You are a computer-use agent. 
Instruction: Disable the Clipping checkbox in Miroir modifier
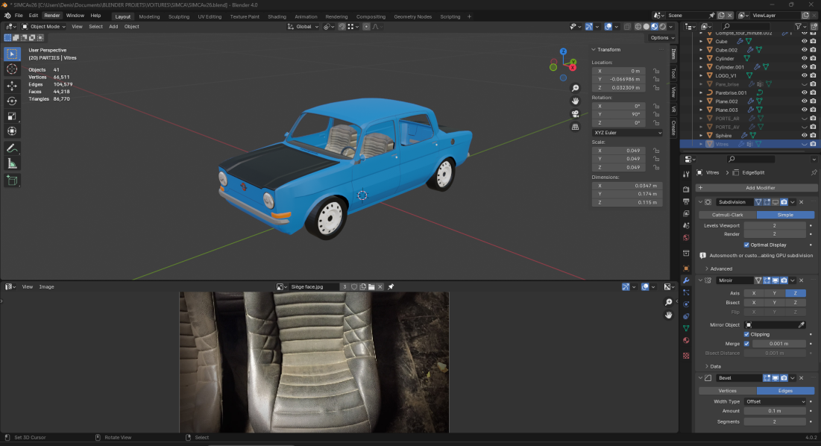click(x=746, y=334)
